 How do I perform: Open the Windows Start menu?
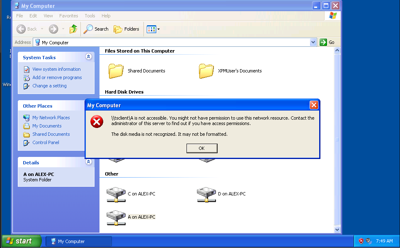pyautogui.click(x=22, y=241)
